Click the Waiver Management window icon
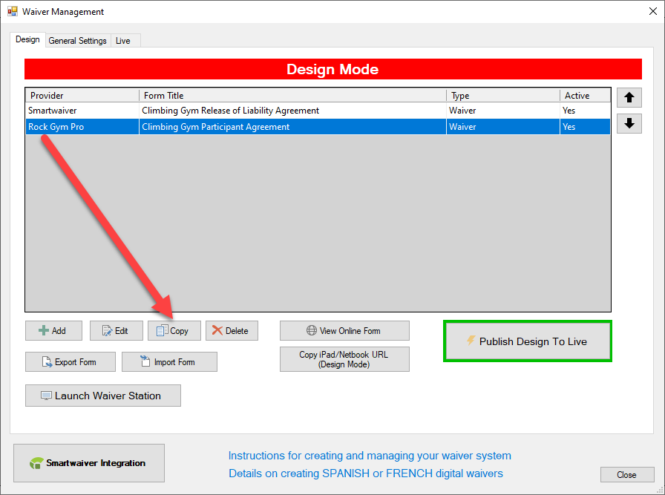 click(x=13, y=11)
